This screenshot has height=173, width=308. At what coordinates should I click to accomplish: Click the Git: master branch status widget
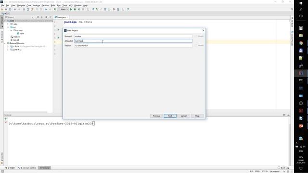pos(275,172)
